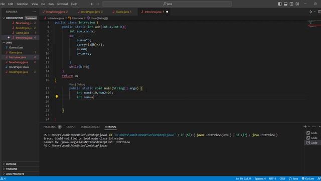The height and width of the screenshot is (181, 321).
Task: Open the Run menu
Action: tap(51, 4)
